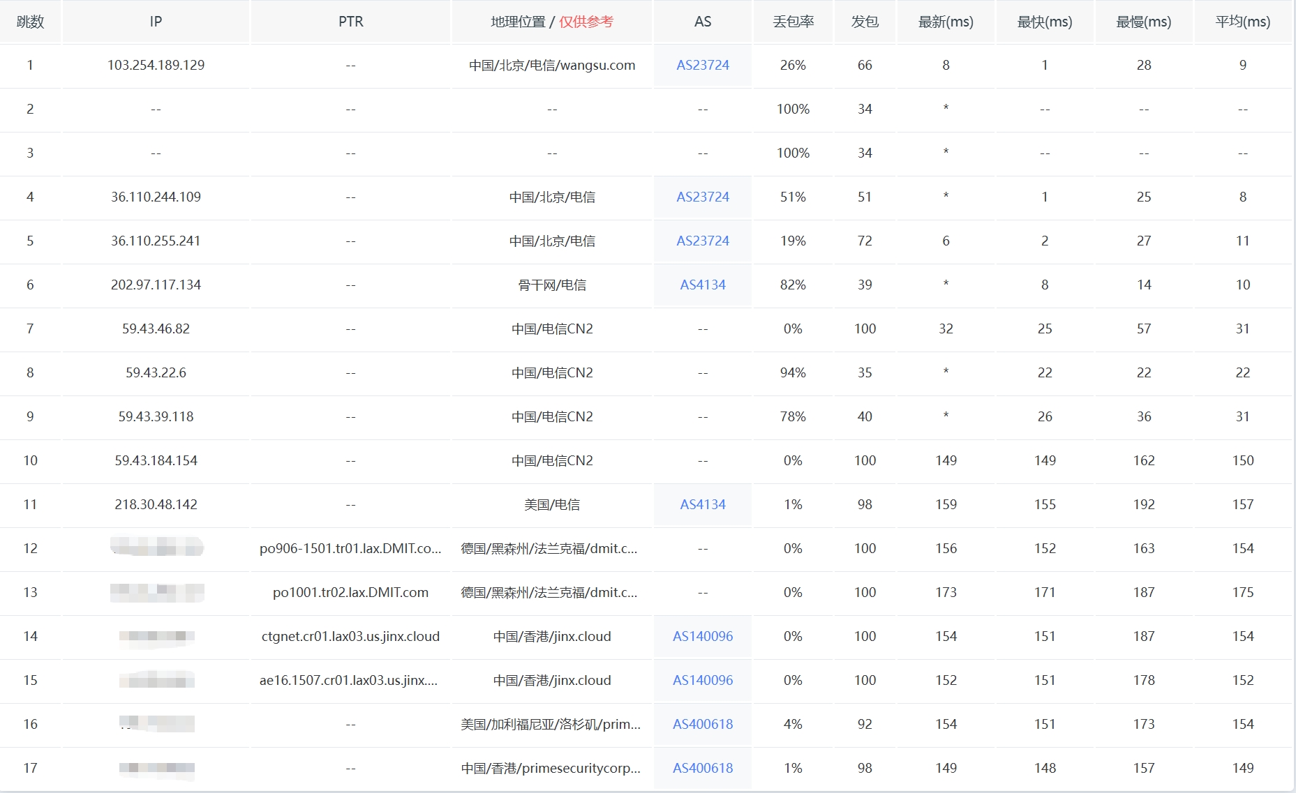Click location 中国/香港/primesecuritycorp...
This screenshot has width=1296, height=793.
[551, 768]
